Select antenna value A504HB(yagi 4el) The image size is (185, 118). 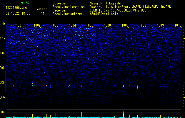[x=104, y=14]
